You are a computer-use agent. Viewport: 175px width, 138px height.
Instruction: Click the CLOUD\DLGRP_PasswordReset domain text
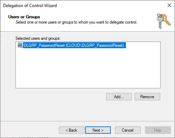(x=95, y=45)
